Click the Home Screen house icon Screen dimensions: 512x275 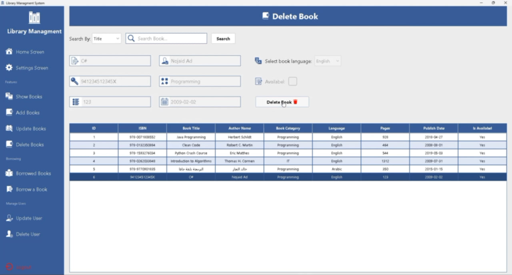9,52
